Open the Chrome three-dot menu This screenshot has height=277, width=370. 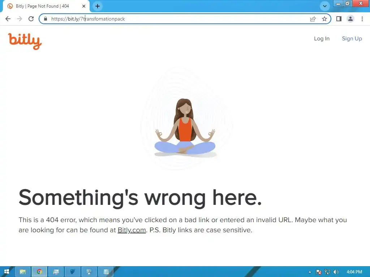point(362,19)
